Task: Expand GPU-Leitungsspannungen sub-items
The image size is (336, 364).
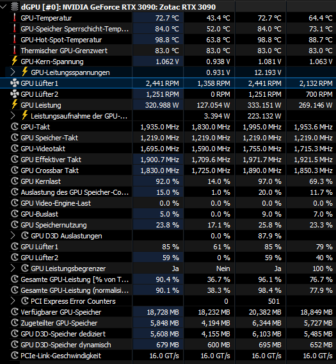Action: click(x=13, y=72)
